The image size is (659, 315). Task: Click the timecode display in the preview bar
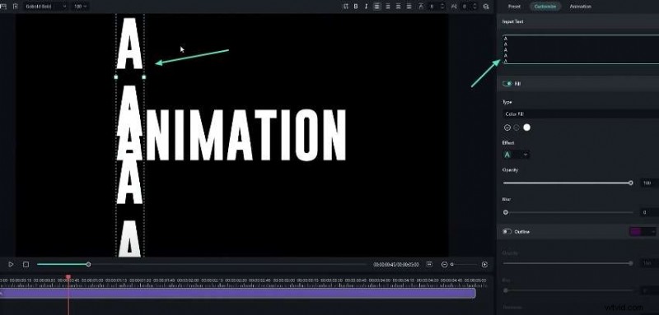(x=396, y=265)
